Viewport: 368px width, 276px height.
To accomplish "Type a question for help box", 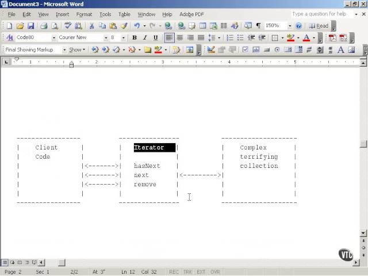I will pos(321,14).
